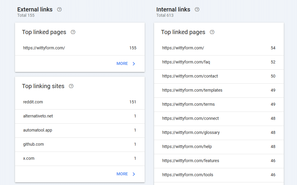Select https://wittyform.com/terms row
This screenshot has height=185, width=297.
[x=219, y=105]
